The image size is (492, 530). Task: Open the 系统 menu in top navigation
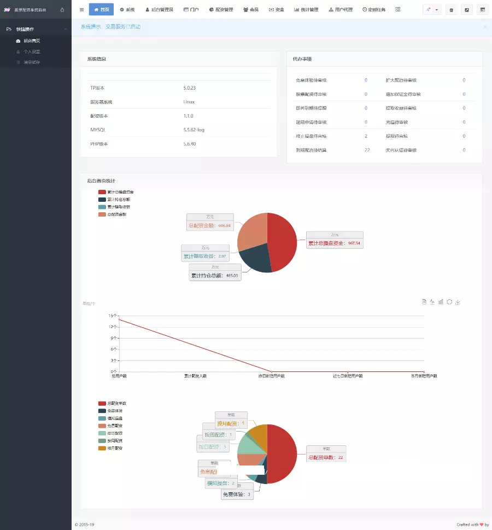click(x=127, y=9)
